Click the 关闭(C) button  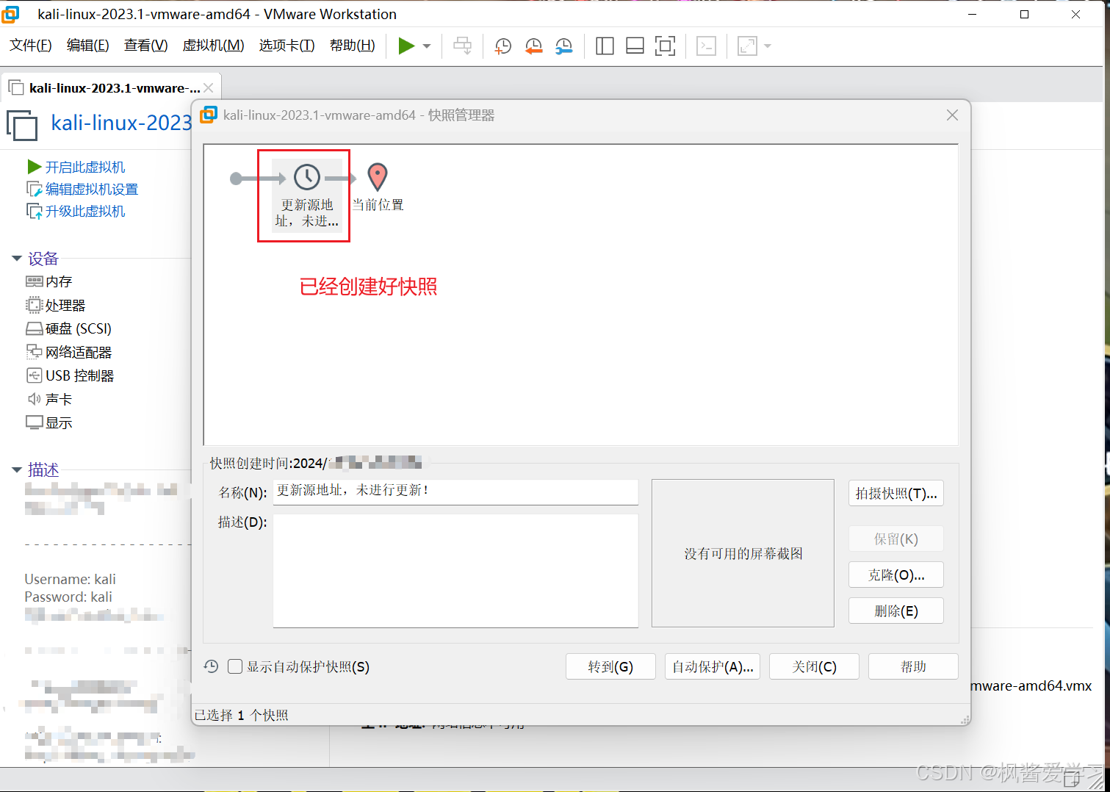(814, 666)
